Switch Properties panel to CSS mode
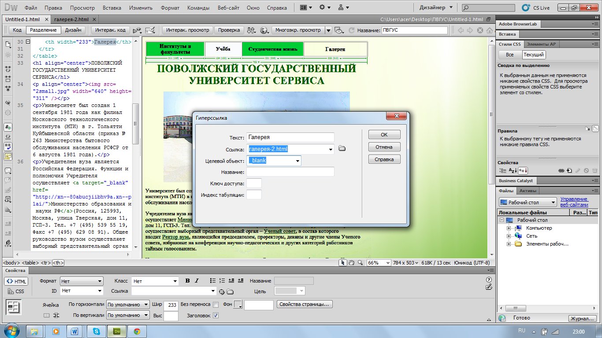 point(16,291)
